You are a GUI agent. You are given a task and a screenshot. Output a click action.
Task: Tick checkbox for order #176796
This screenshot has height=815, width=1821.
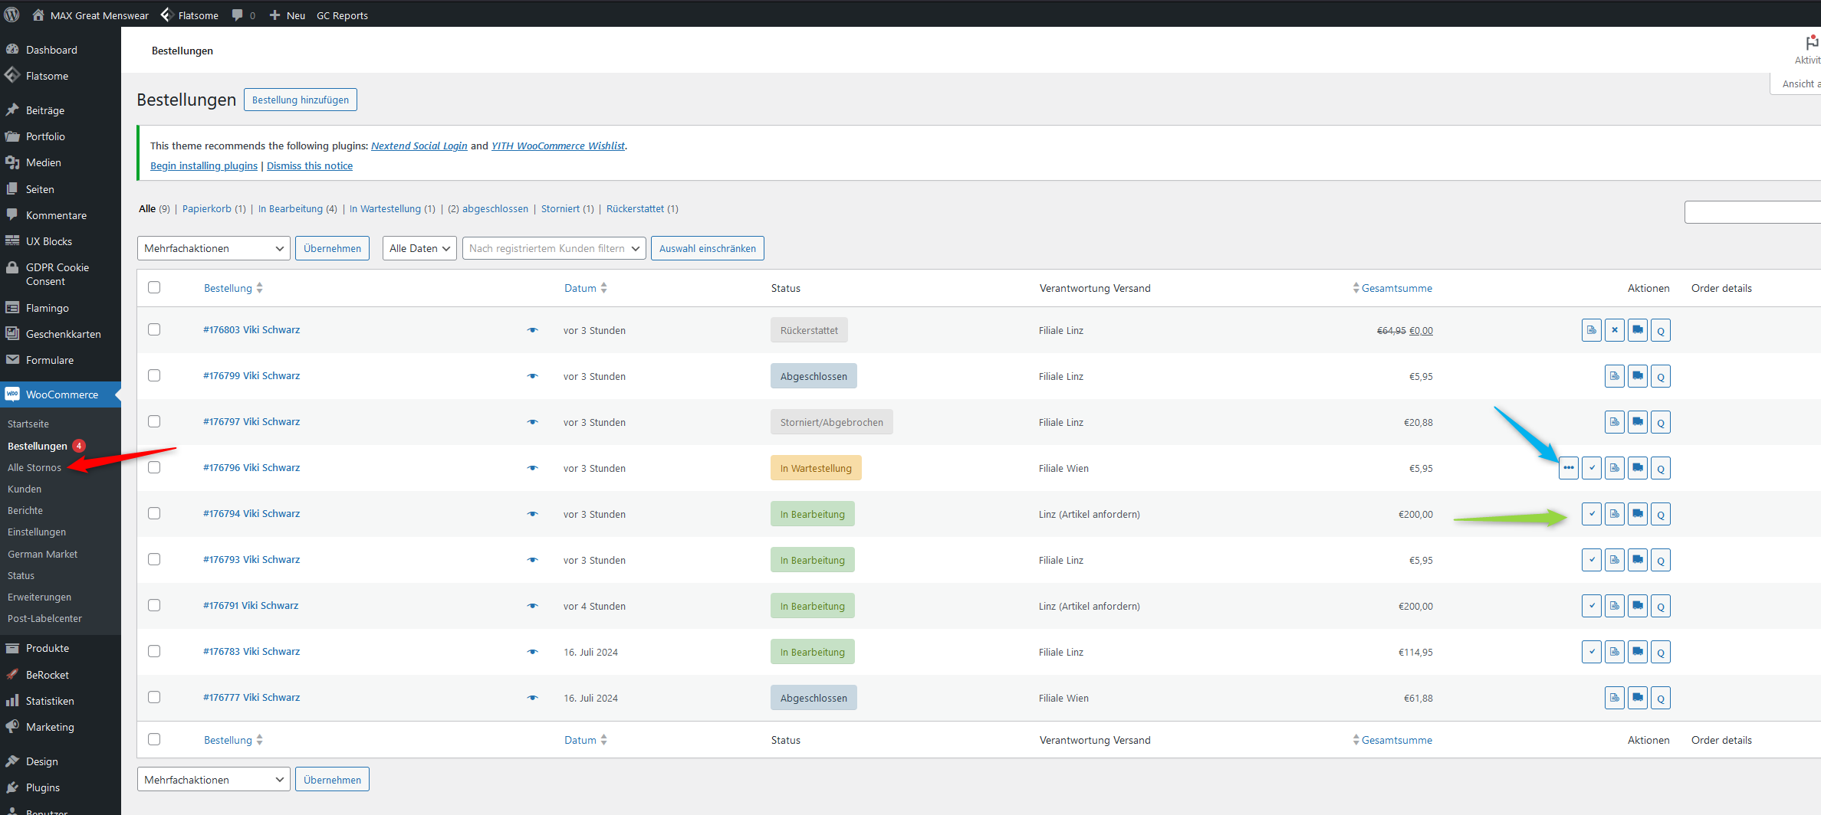154,467
